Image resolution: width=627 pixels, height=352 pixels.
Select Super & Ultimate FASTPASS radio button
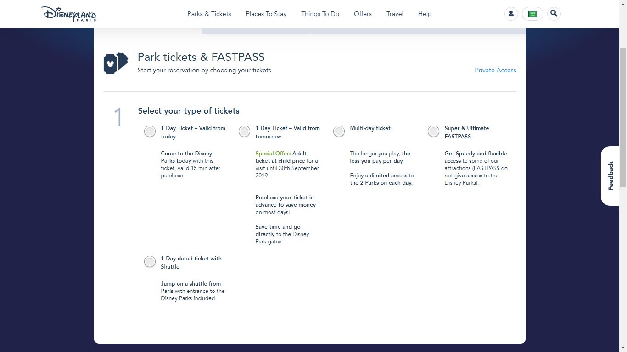[x=433, y=132]
